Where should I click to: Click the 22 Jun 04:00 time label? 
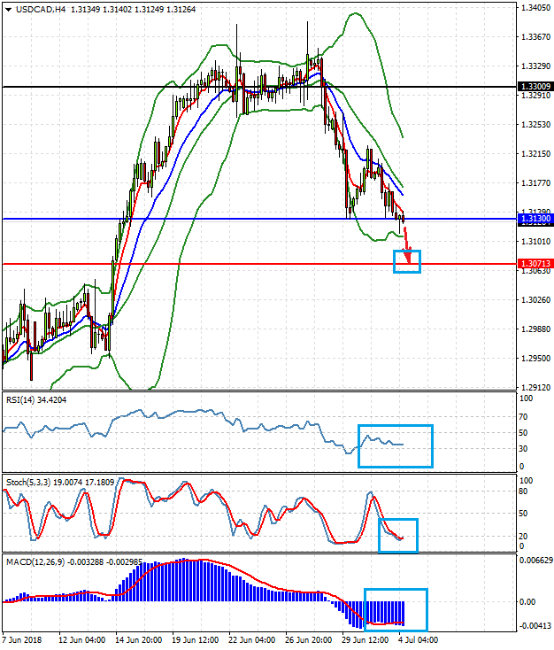point(252,639)
